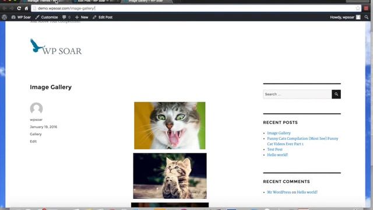Image resolution: width=373 pixels, height=210 pixels.
Task: Open Mr WordPress commenter link
Action: tap(279, 192)
